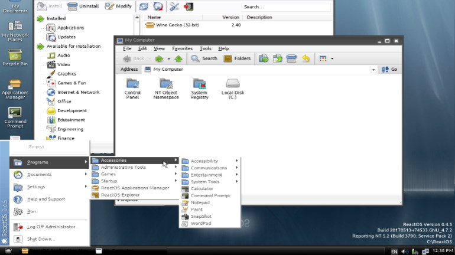Screen dimensions: 455x255
Task: Click the volume icon in system tray
Action: (405, 251)
